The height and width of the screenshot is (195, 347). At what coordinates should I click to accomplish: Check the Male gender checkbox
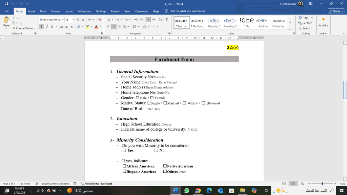point(138,98)
